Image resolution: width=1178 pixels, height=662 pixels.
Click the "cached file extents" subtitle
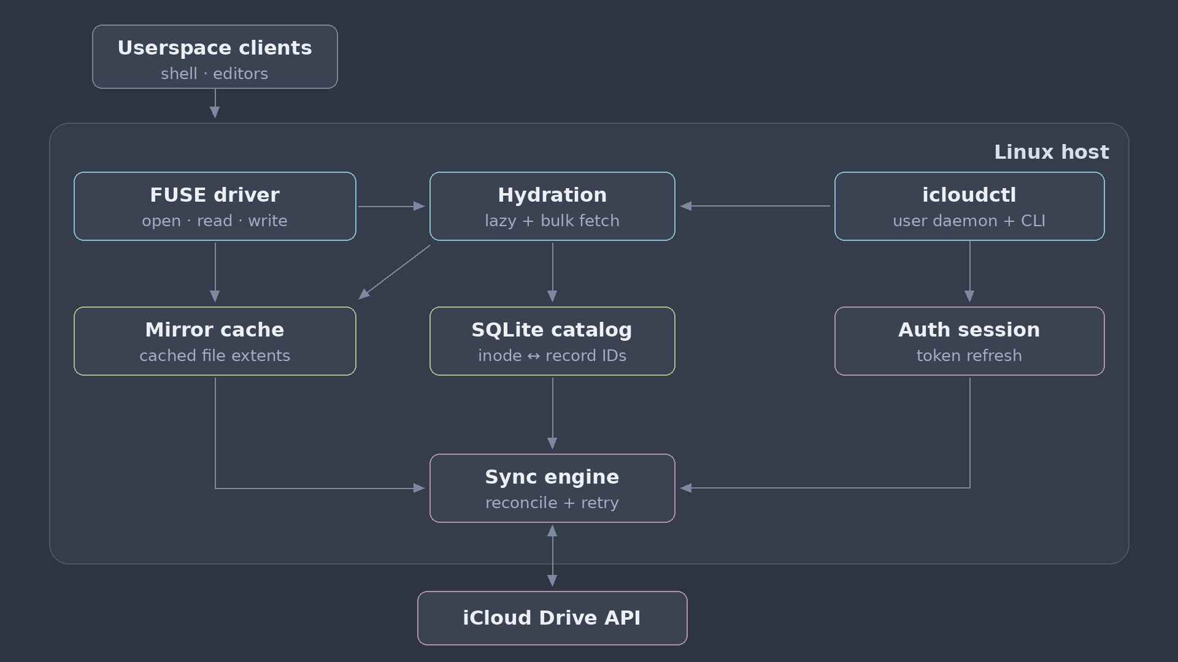pos(215,356)
